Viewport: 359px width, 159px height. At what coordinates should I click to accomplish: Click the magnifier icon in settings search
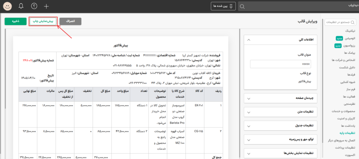click(x=353, y=22)
